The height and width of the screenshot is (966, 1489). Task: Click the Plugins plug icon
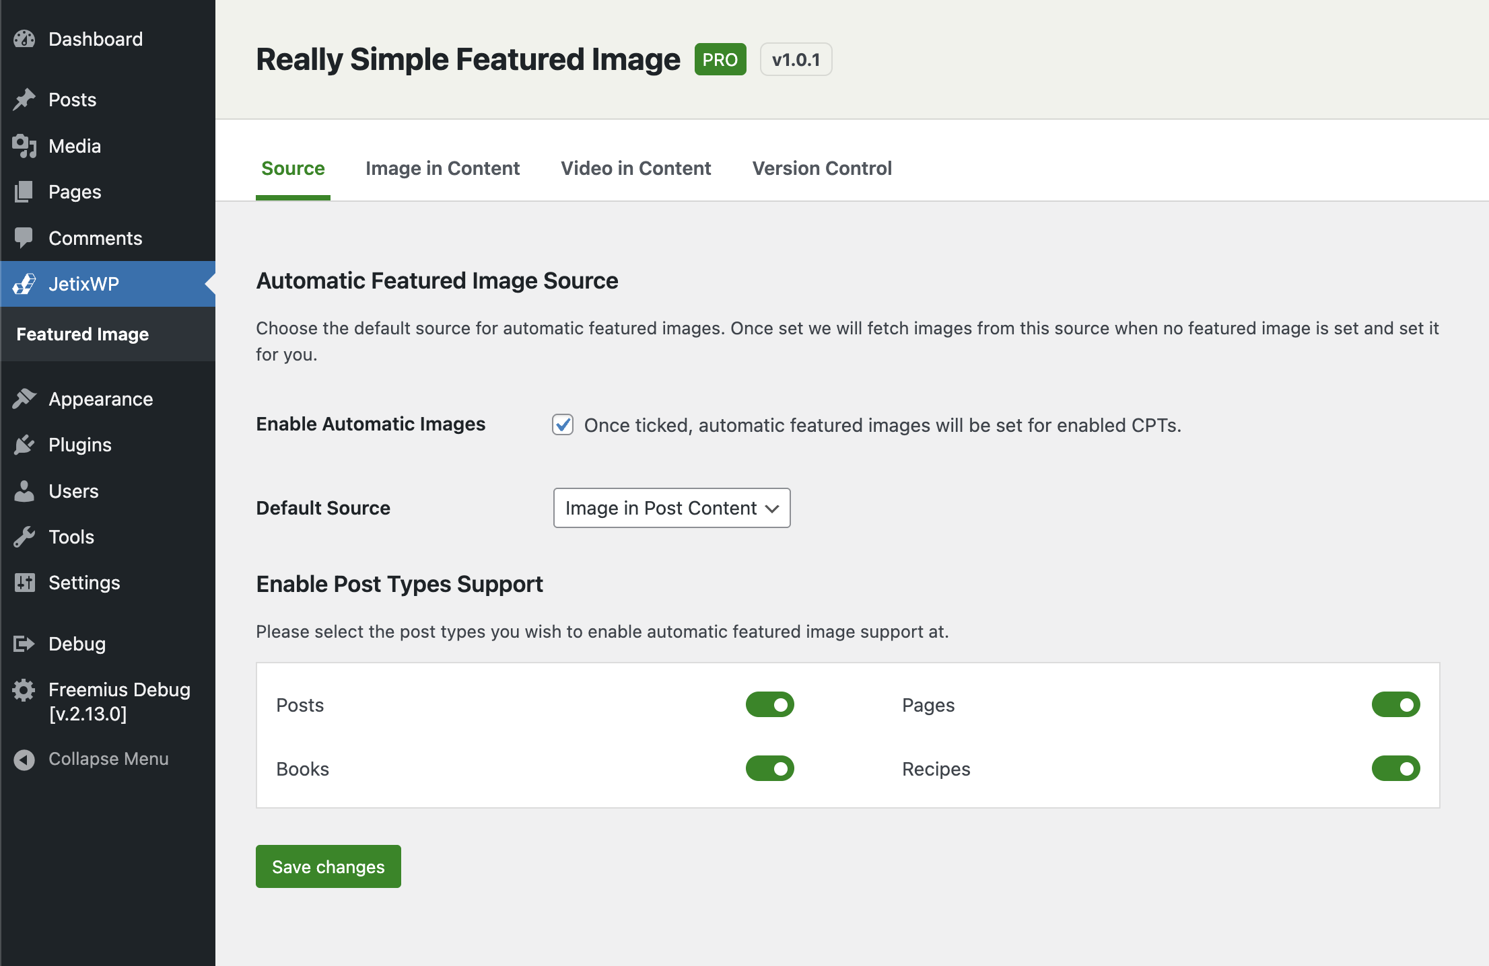(x=24, y=445)
